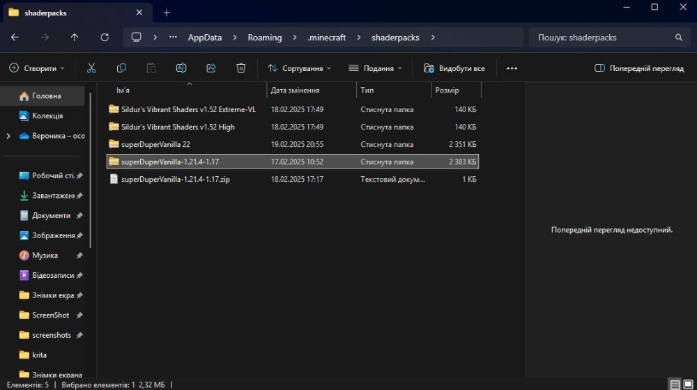Expand chevron after AppData in path
The image size is (697, 390).
235,38
